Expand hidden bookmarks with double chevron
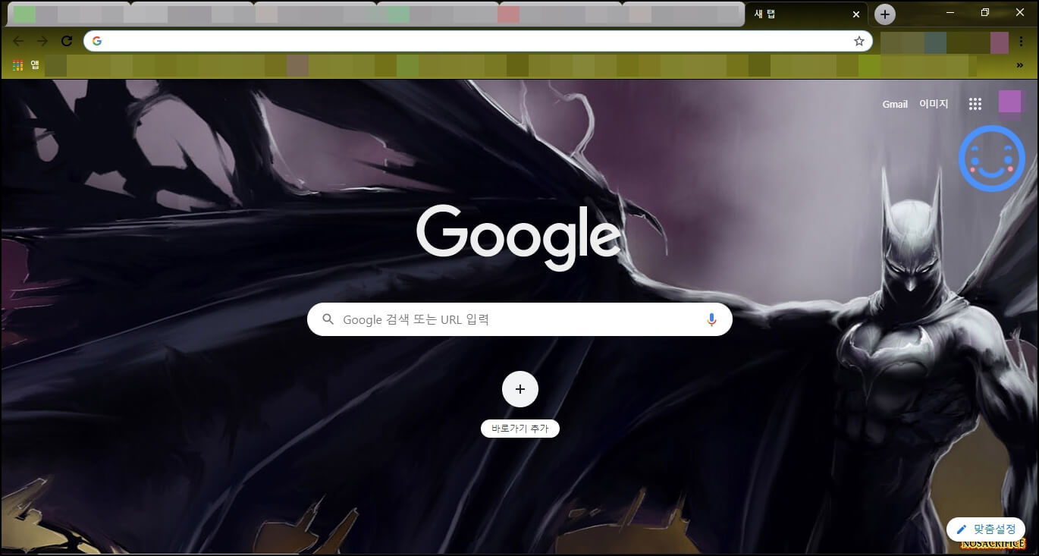This screenshot has width=1039, height=556. [x=1021, y=66]
